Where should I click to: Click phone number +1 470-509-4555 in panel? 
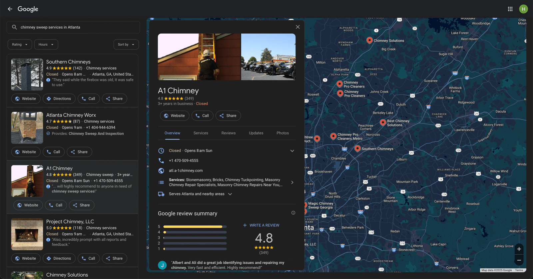184,160
